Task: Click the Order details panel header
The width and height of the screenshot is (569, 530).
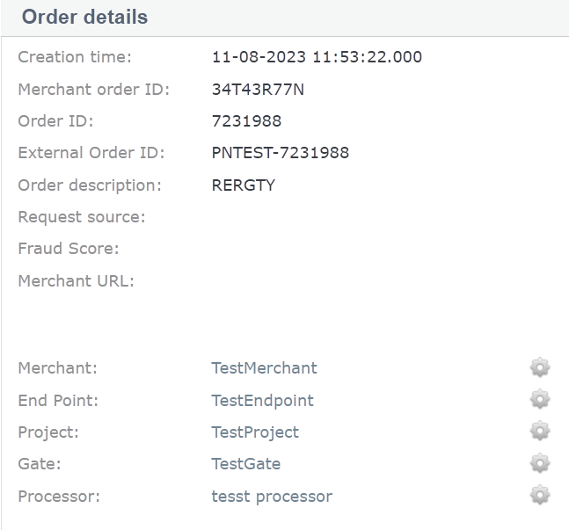Action: (x=85, y=18)
